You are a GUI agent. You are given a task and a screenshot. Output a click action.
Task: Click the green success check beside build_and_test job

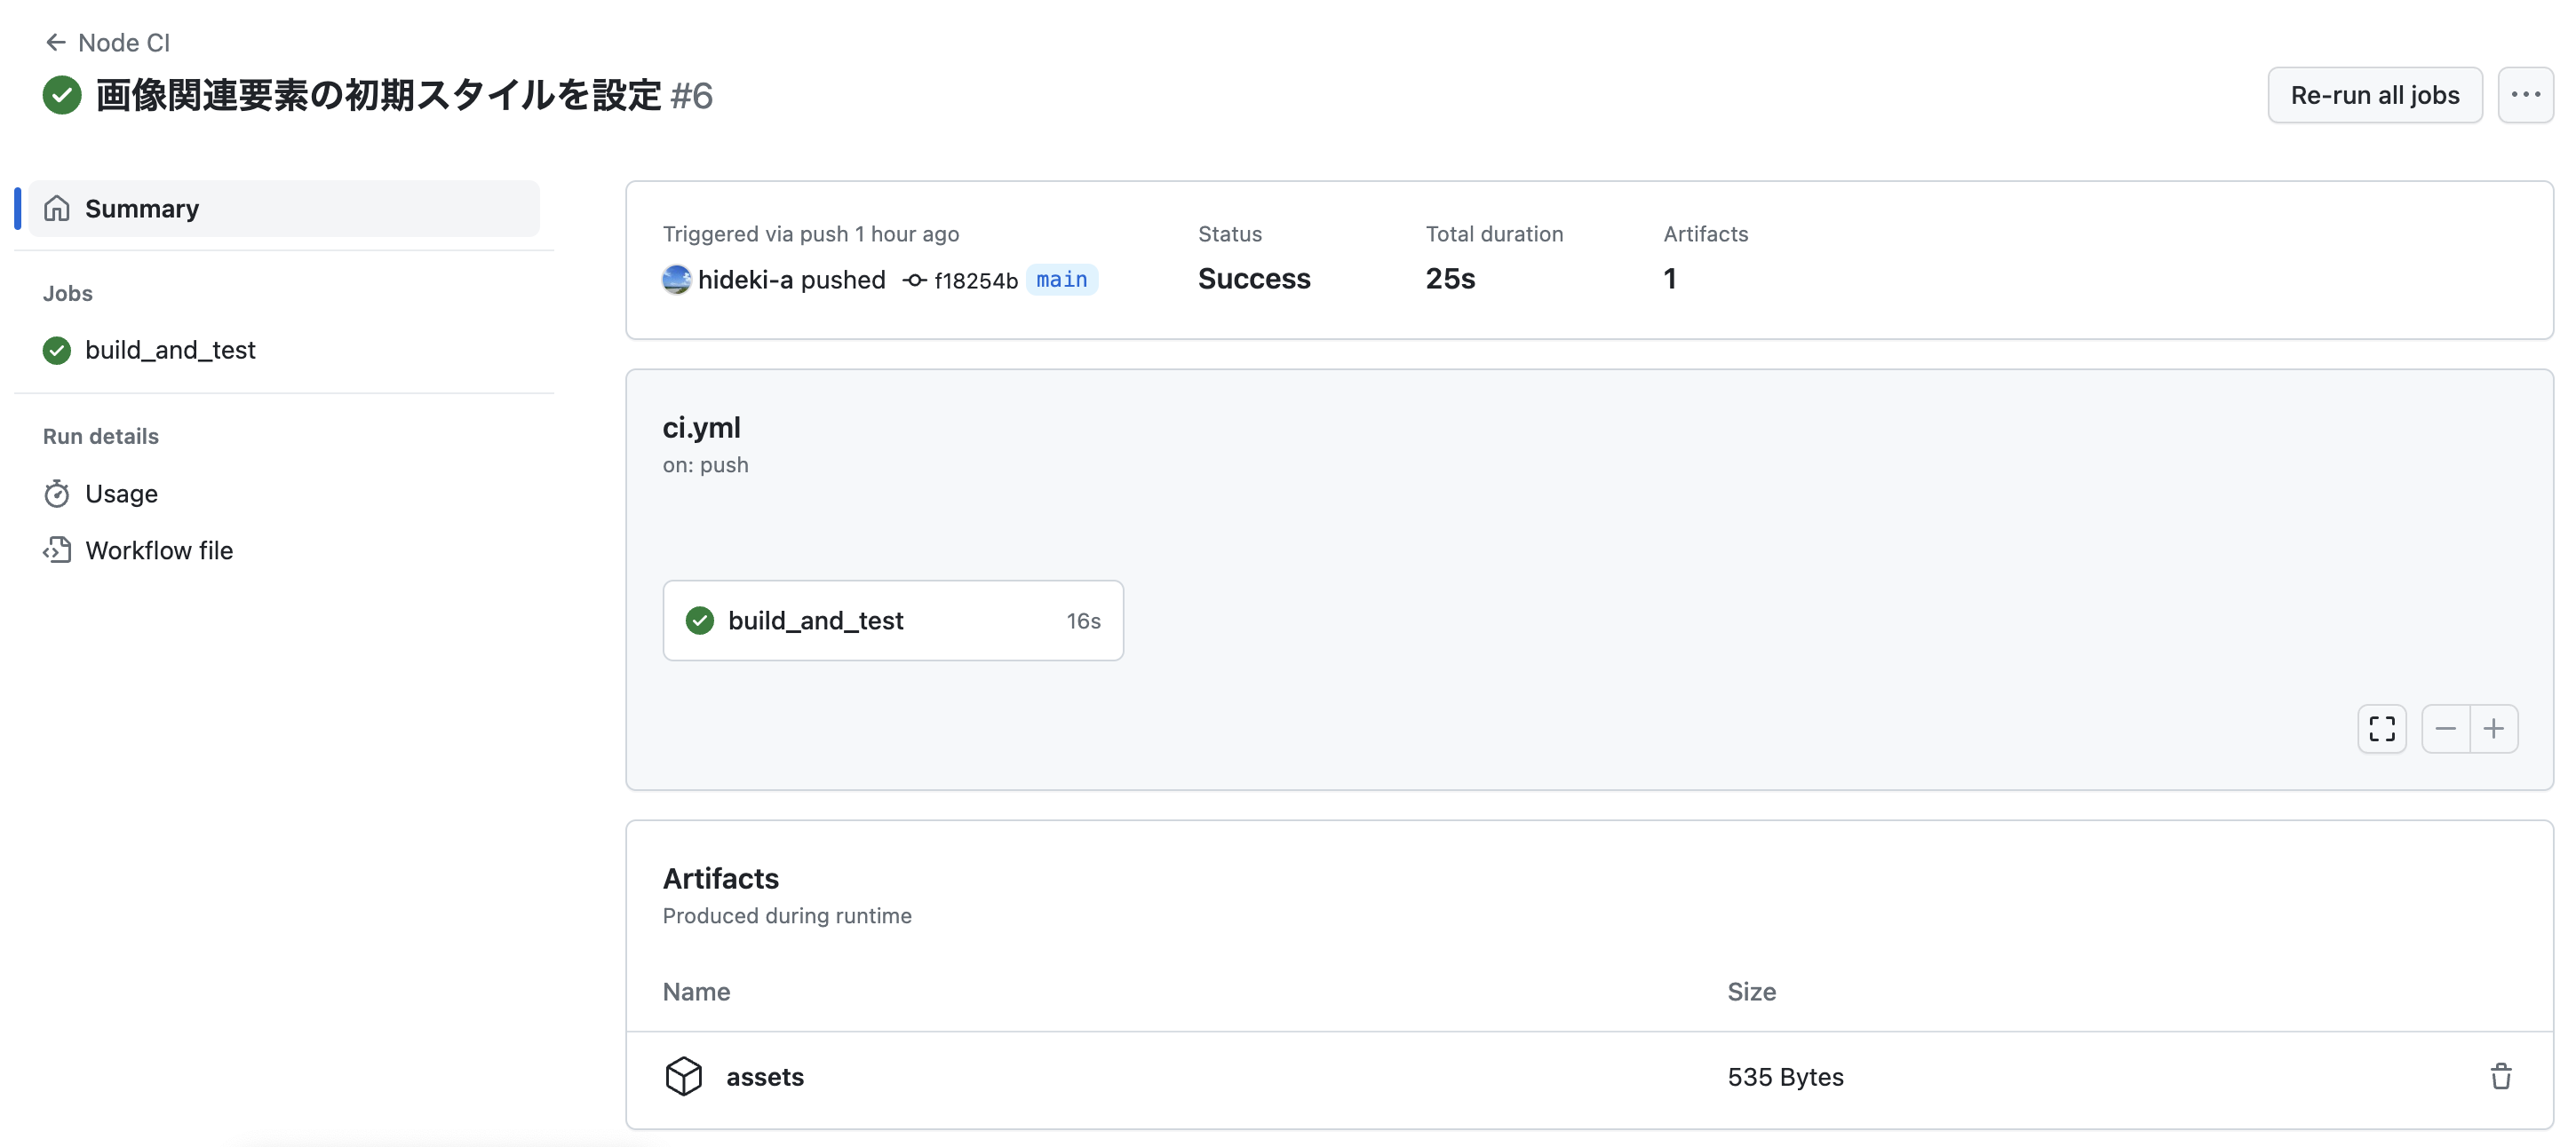click(x=56, y=350)
